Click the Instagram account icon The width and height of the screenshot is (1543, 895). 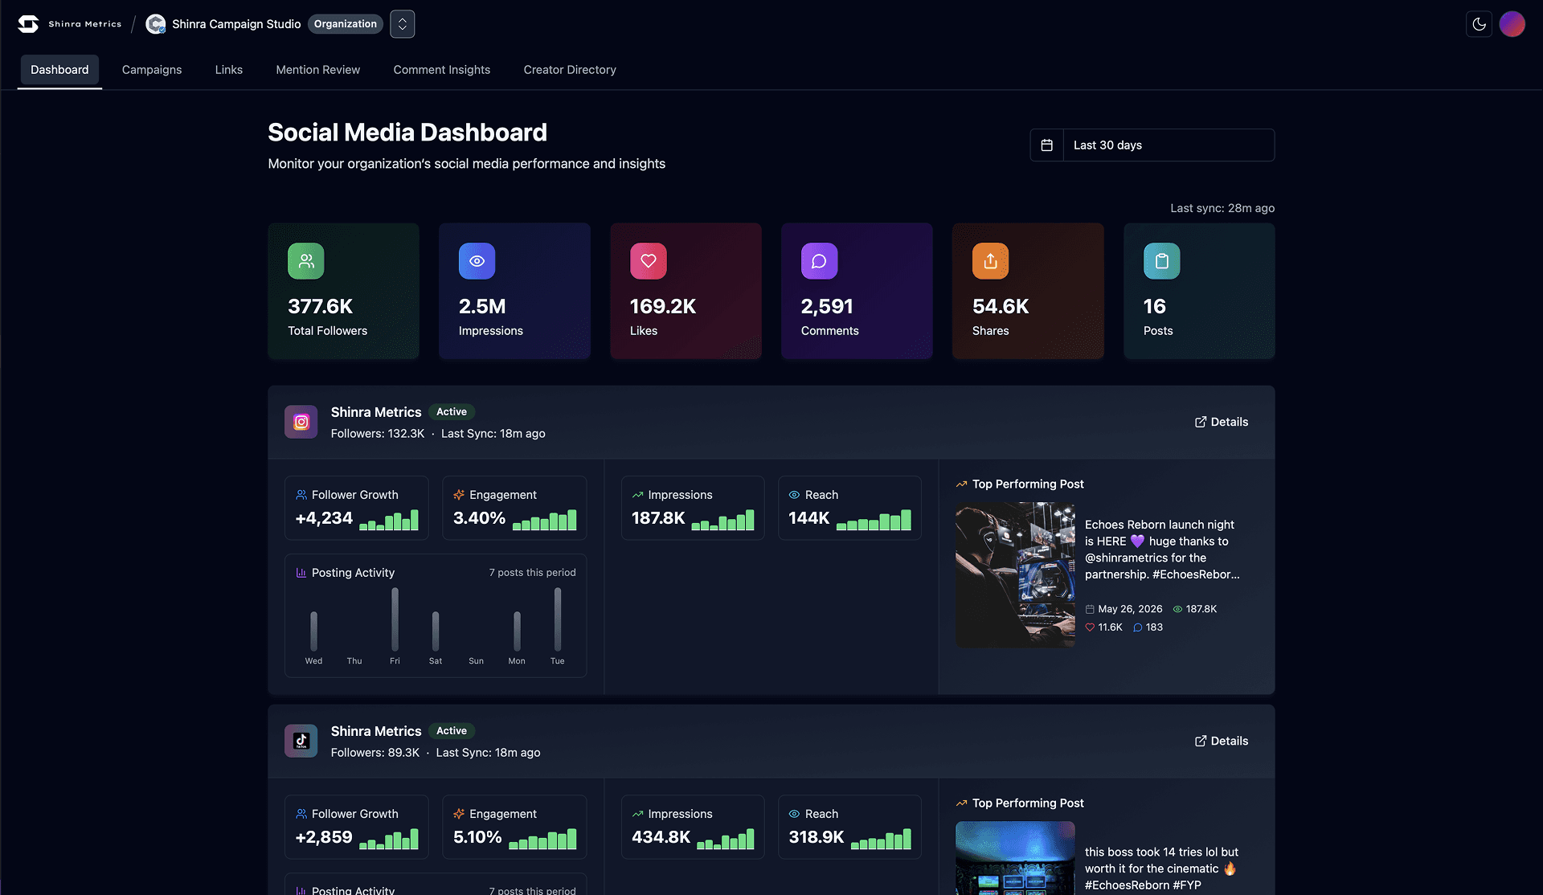pos(301,422)
